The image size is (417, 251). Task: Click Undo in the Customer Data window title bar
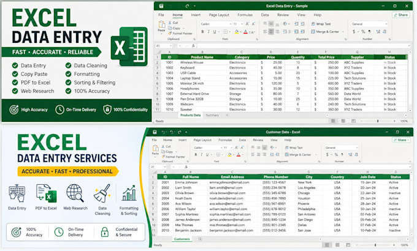[164, 132]
